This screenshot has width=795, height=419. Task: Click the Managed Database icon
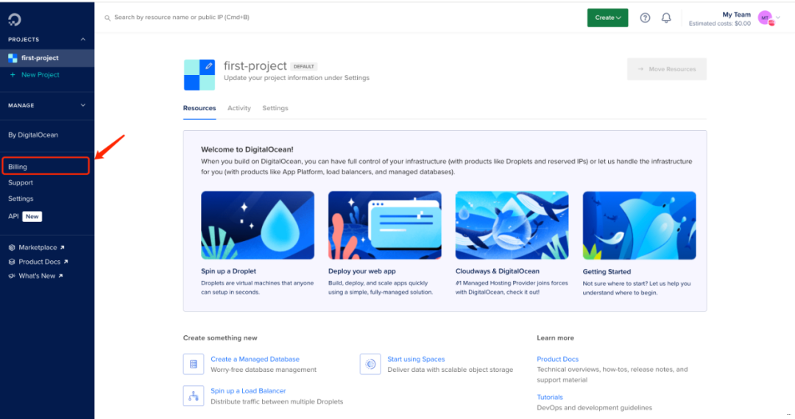[194, 364]
